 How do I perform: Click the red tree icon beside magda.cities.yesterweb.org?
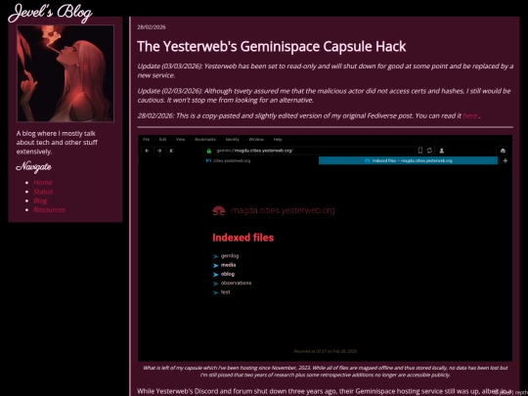tap(219, 211)
